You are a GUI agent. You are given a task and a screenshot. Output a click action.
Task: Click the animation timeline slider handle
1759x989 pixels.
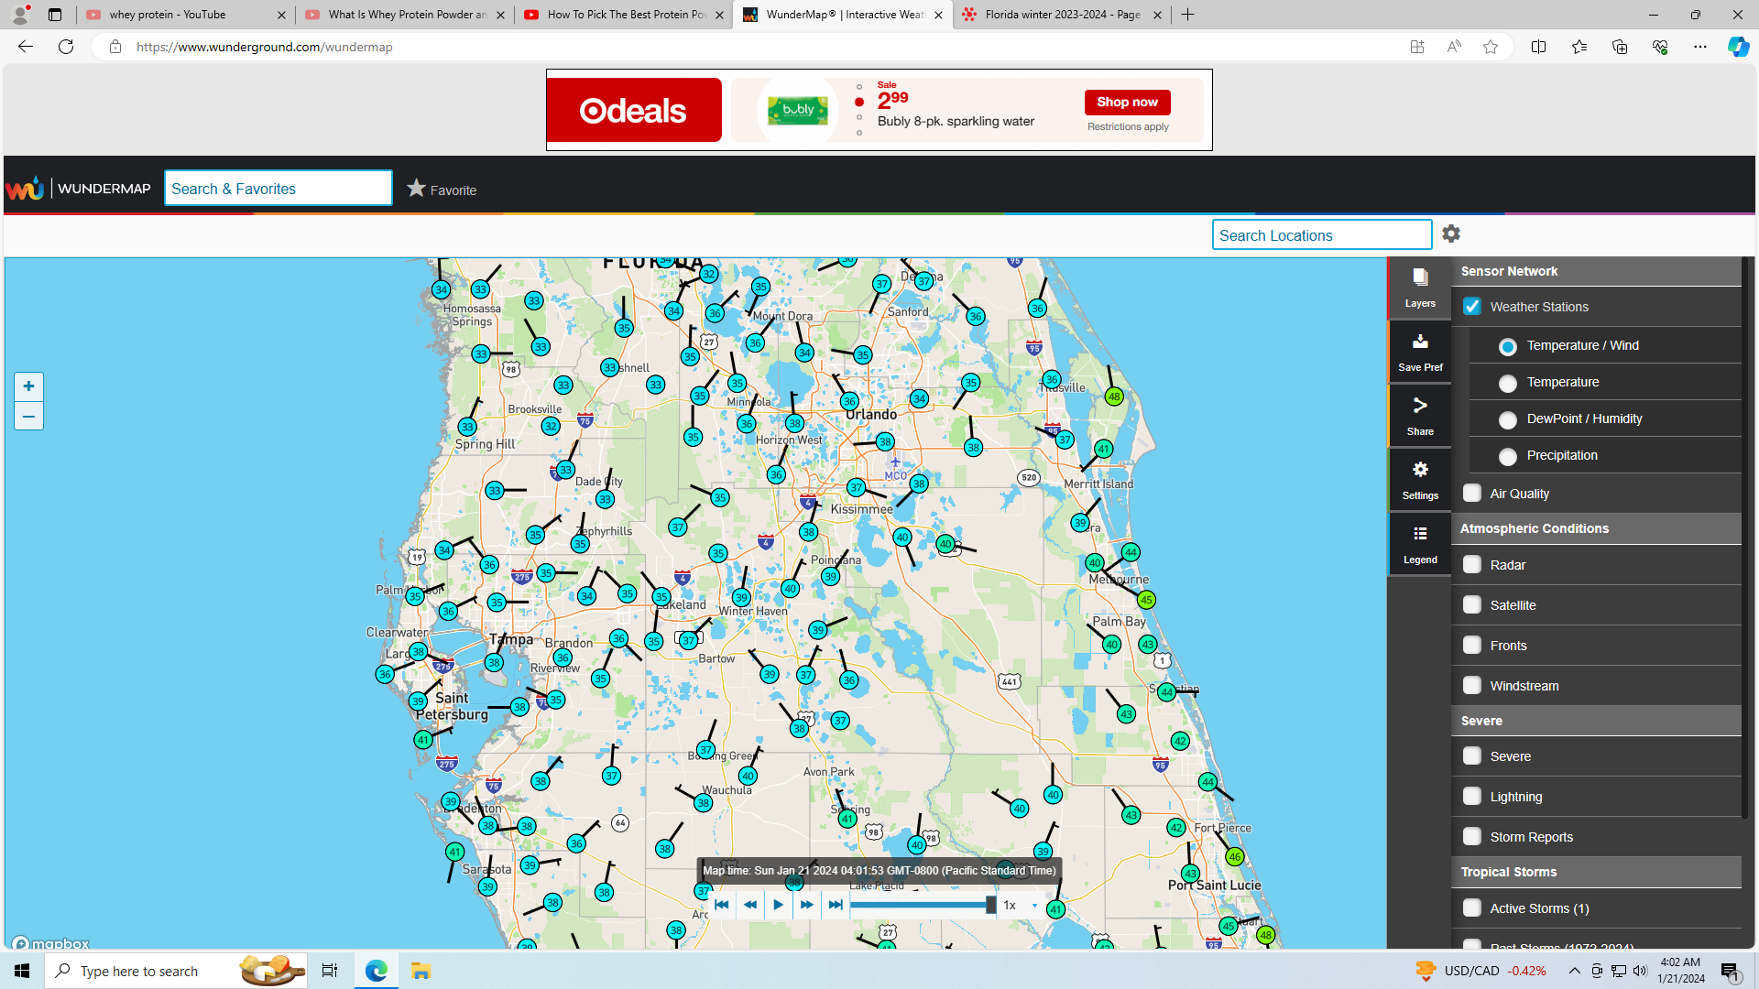click(990, 905)
